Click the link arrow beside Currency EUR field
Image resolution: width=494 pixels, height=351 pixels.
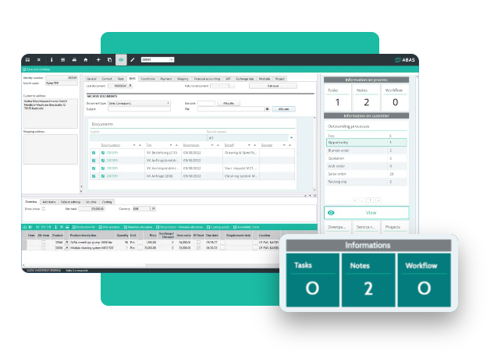pyautogui.click(x=153, y=209)
